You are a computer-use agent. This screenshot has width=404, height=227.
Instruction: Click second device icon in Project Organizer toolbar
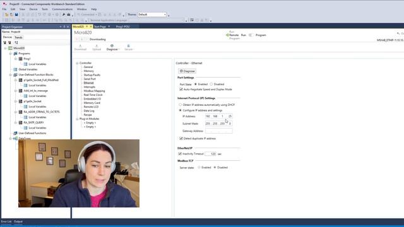pyautogui.click(x=9, y=42)
